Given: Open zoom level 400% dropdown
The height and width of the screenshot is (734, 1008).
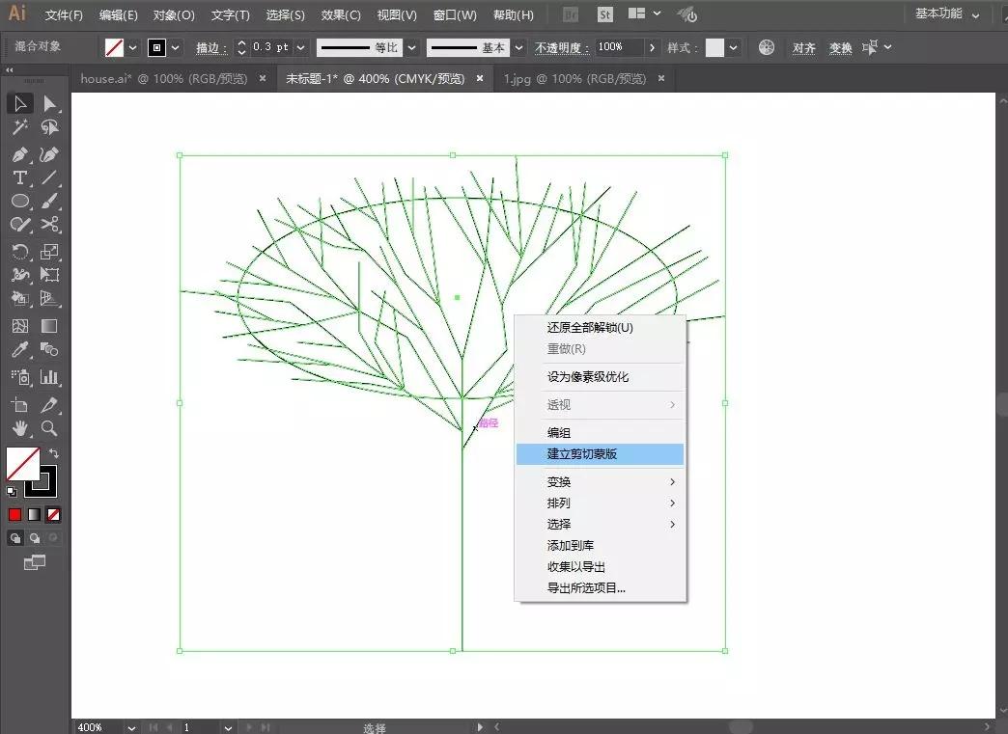Looking at the screenshot, I should click(131, 727).
